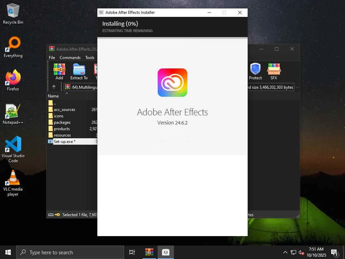
Task: Click the 'Adobe After Effects' product title
Action: tap(172, 112)
